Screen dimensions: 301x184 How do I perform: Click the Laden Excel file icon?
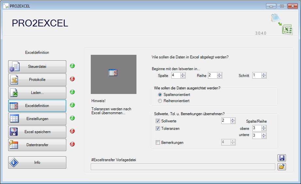[14, 92]
